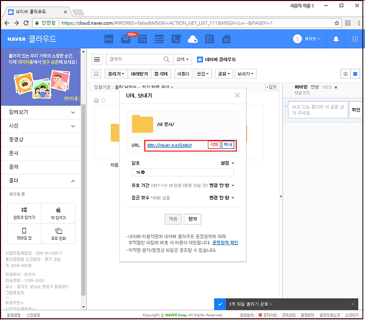Open the 보내기 dropdown
365x320 pixels.
[x=245, y=74]
